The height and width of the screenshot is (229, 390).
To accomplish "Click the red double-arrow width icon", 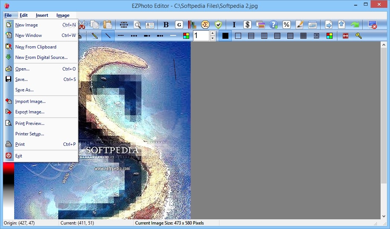I will [x=346, y=36].
